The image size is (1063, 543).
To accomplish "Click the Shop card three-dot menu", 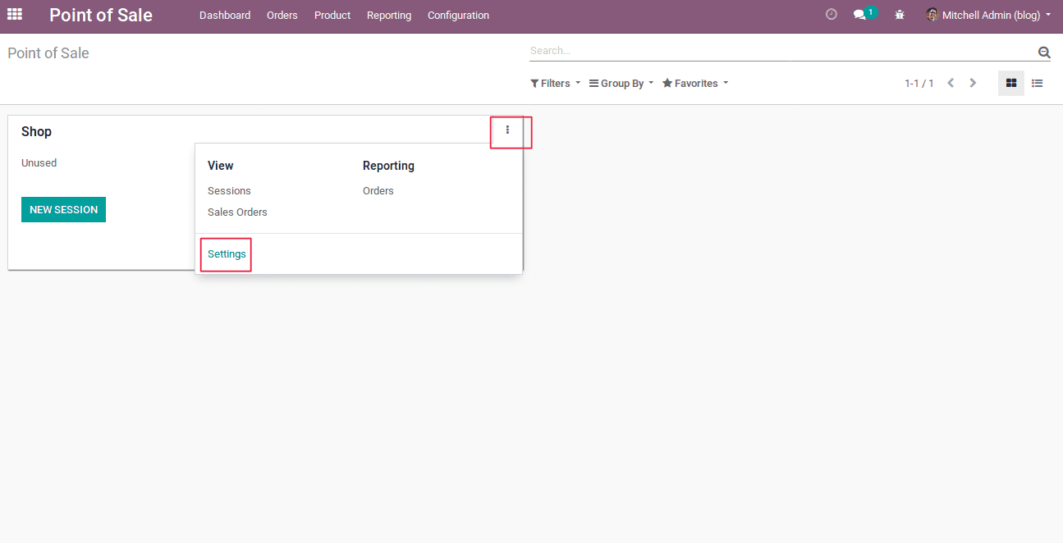I will pyautogui.click(x=508, y=130).
